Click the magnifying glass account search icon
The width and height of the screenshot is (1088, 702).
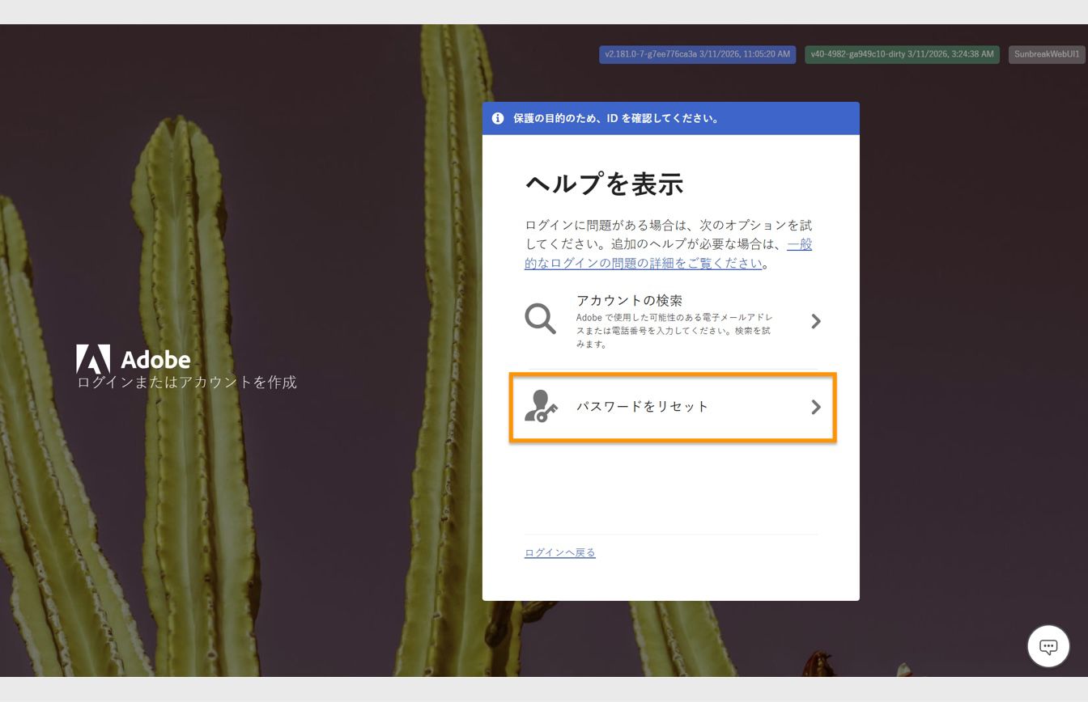pos(539,319)
